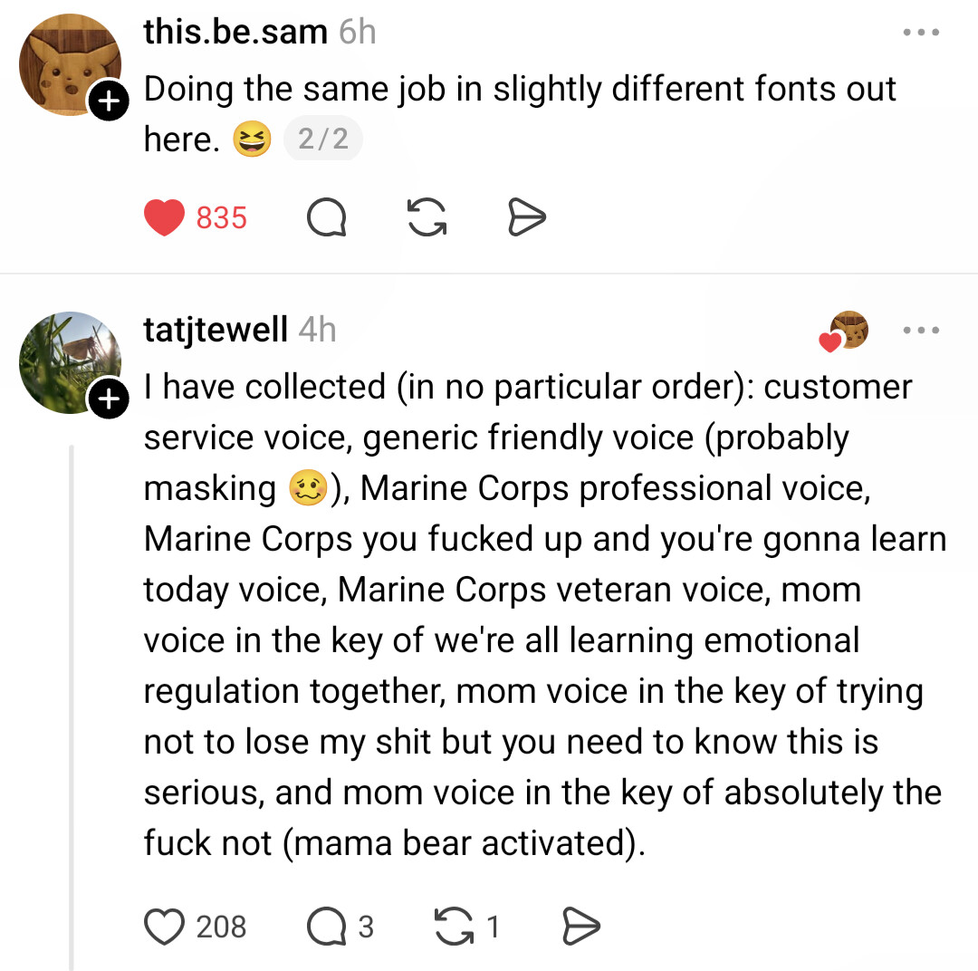Follow this.be.sam using the plus badge

[x=109, y=101]
